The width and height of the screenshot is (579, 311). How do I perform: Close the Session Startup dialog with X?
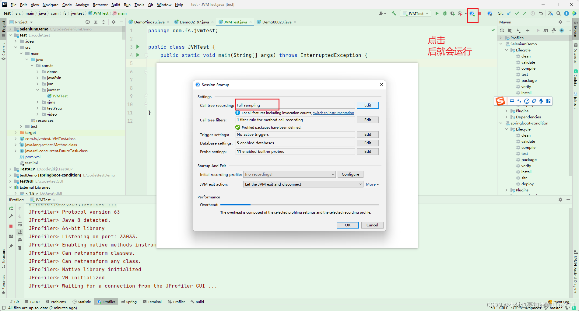[x=381, y=85]
